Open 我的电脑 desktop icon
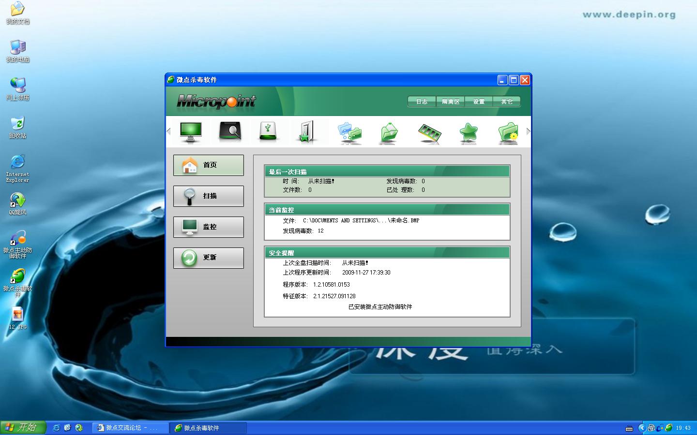697x435 pixels. (17, 51)
